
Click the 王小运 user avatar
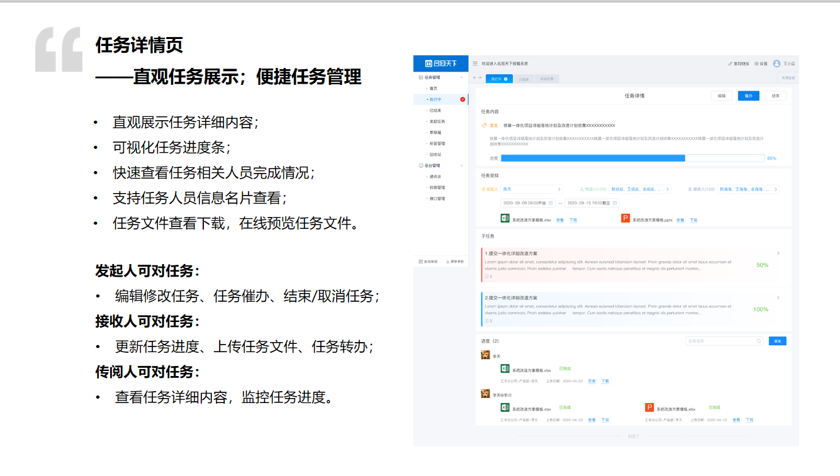(x=776, y=64)
